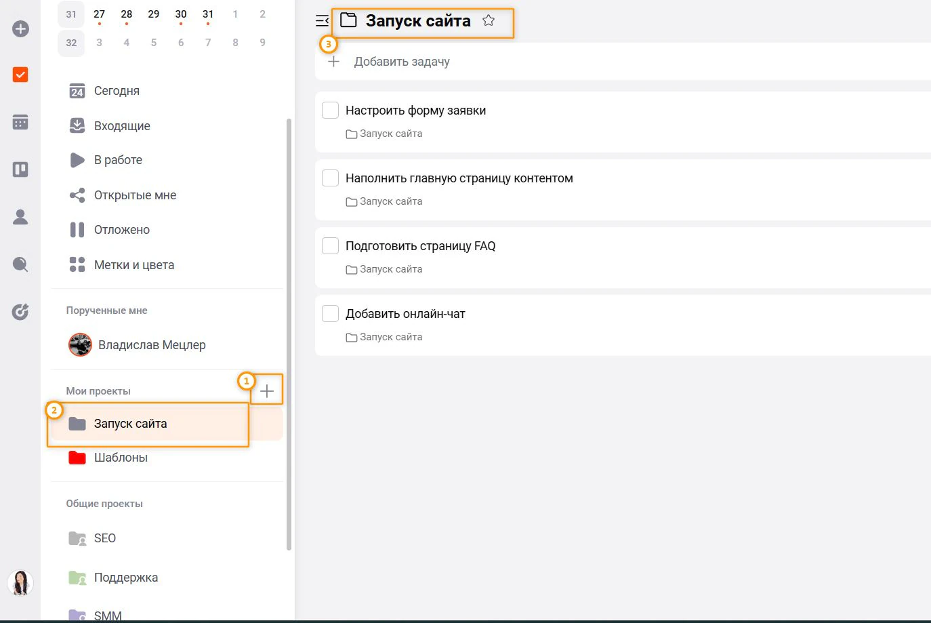Open task Подготовить страницу FAQ
The width and height of the screenshot is (931, 623).
pos(420,246)
